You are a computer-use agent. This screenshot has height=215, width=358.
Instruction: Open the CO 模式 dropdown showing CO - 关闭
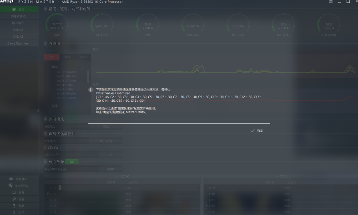[106, 141]
